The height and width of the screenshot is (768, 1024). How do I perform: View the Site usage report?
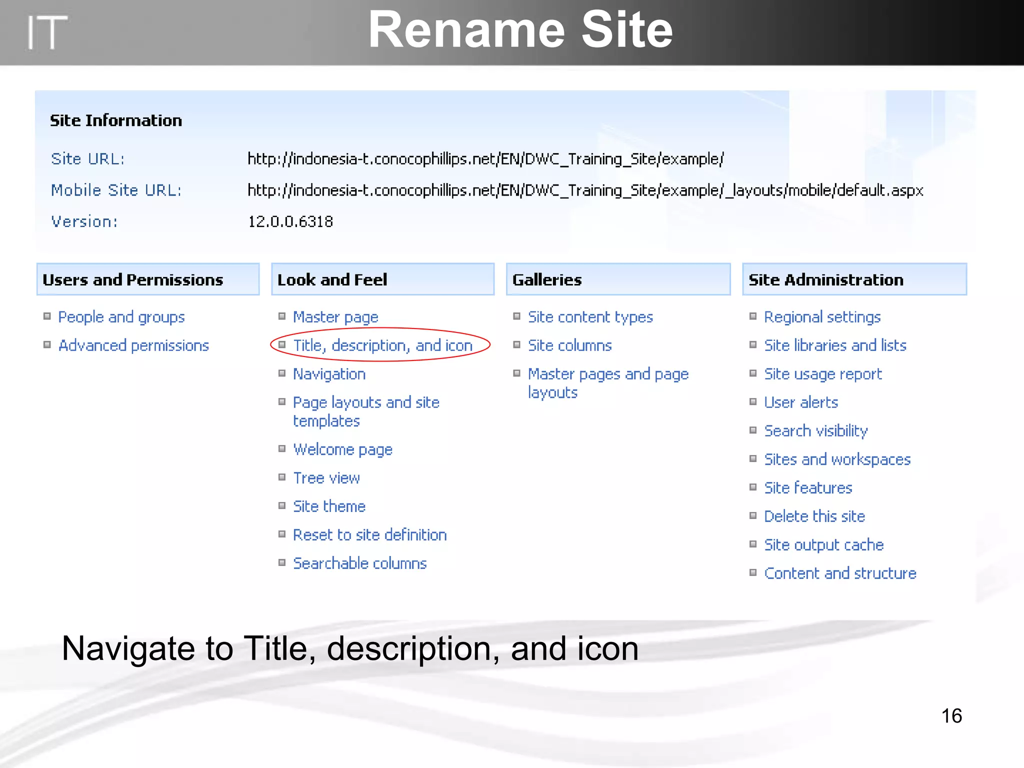point(823,374)
